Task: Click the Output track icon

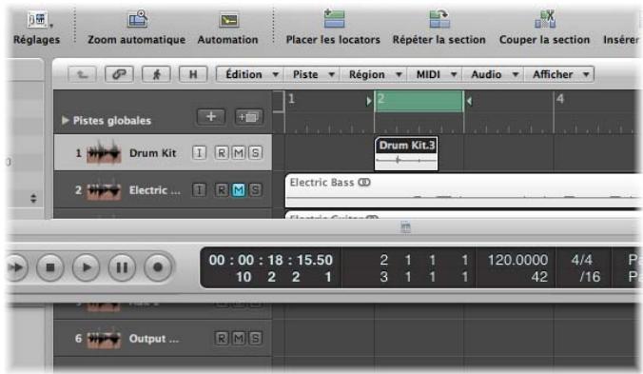Action: [x=104, y=339]
